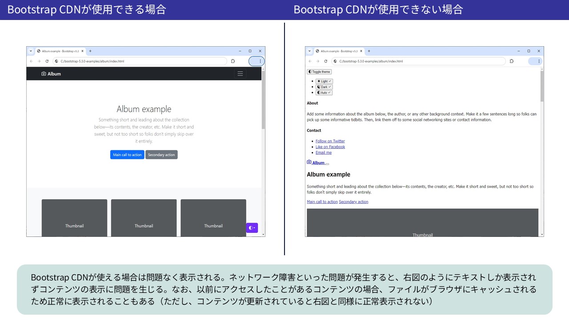Enable the Auto theme option
Screen dimensions: 569x320
pos(323,92)
